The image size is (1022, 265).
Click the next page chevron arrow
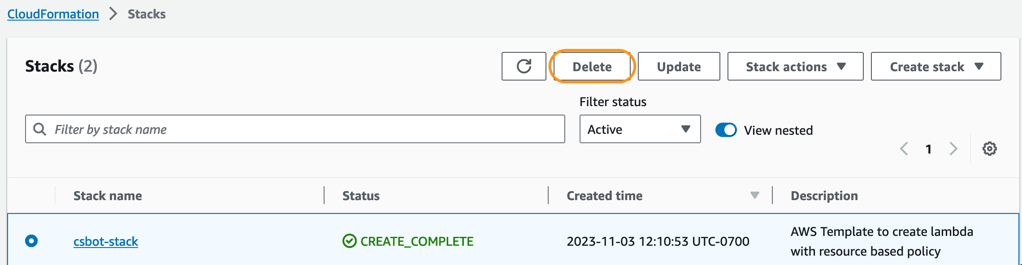point(953,149)
